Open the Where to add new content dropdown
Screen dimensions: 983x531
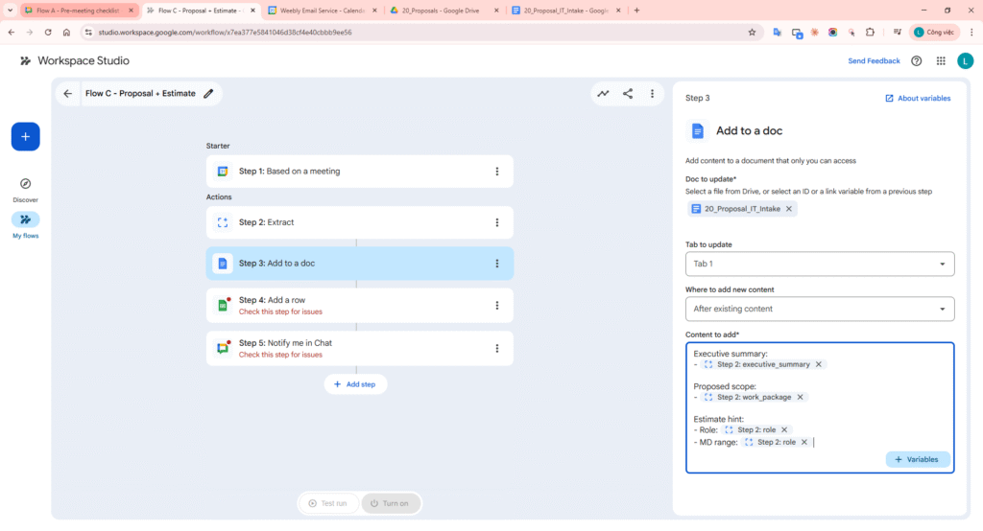tap(819, 309)
